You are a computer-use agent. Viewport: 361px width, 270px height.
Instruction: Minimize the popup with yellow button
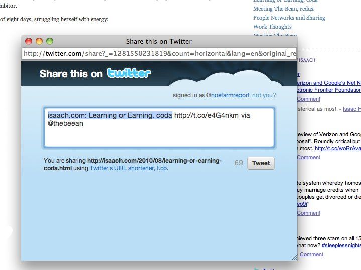39,41
